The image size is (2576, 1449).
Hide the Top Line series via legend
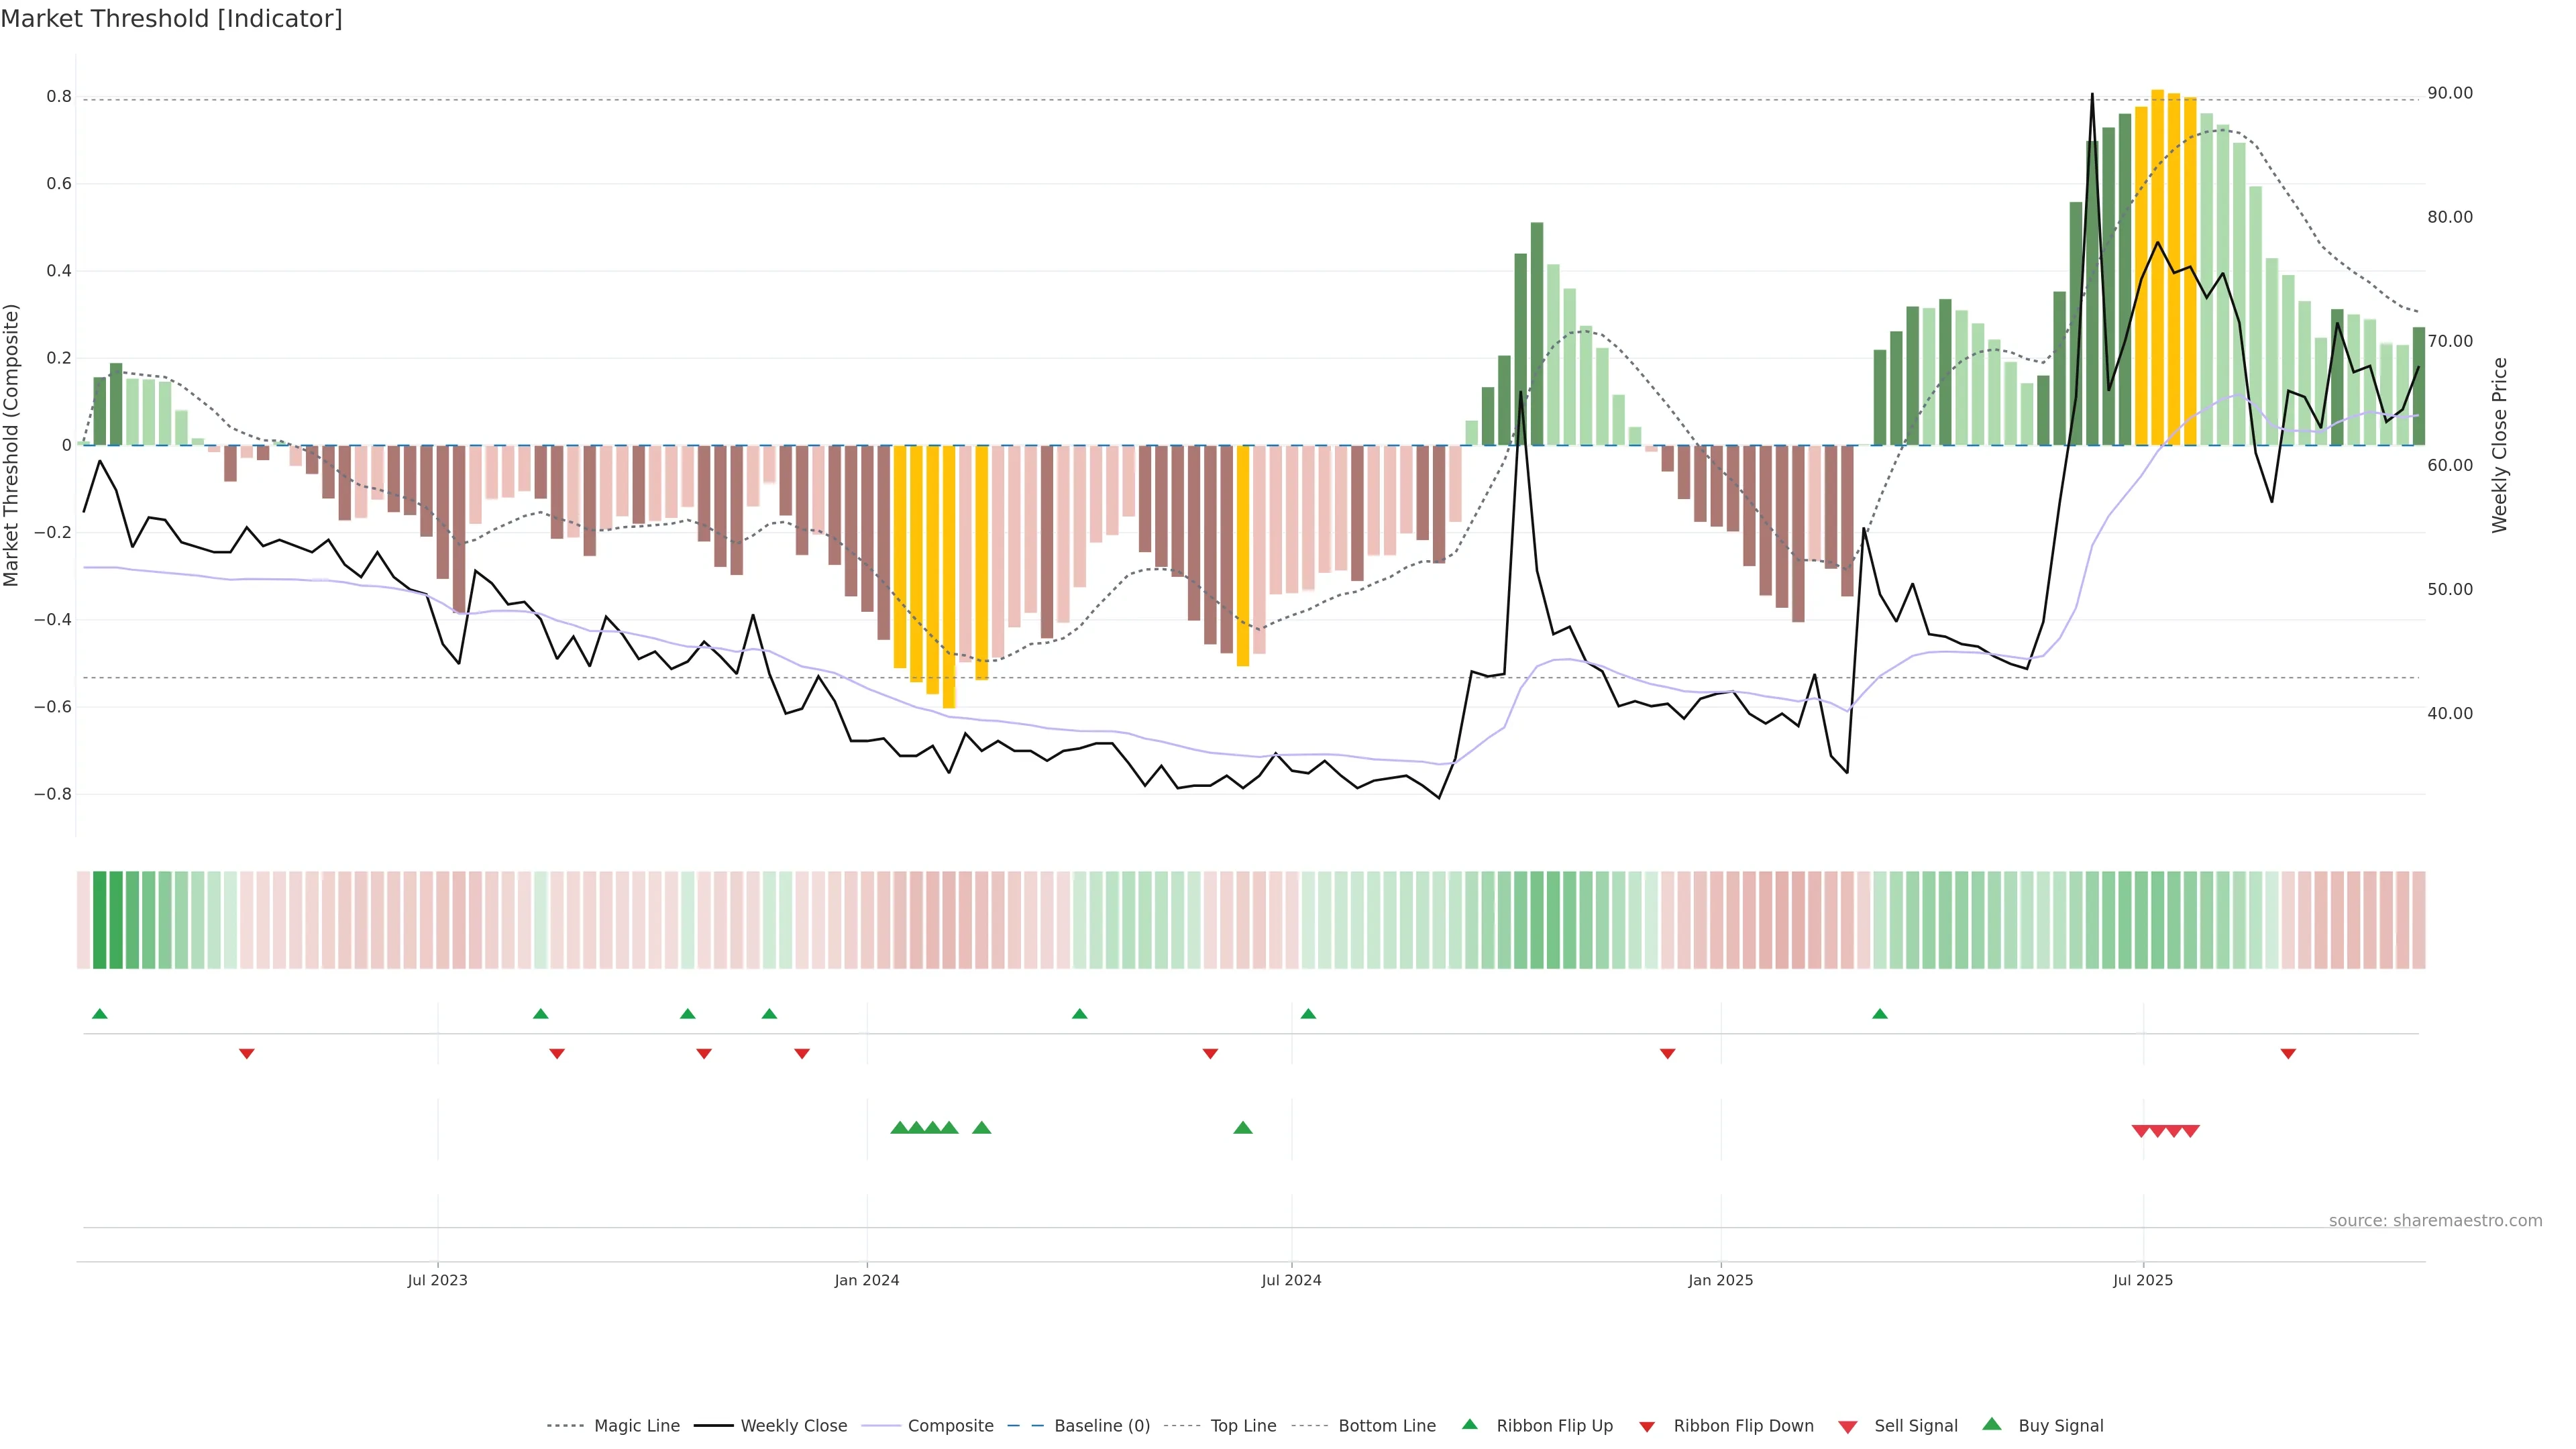pos(1243,1426)
